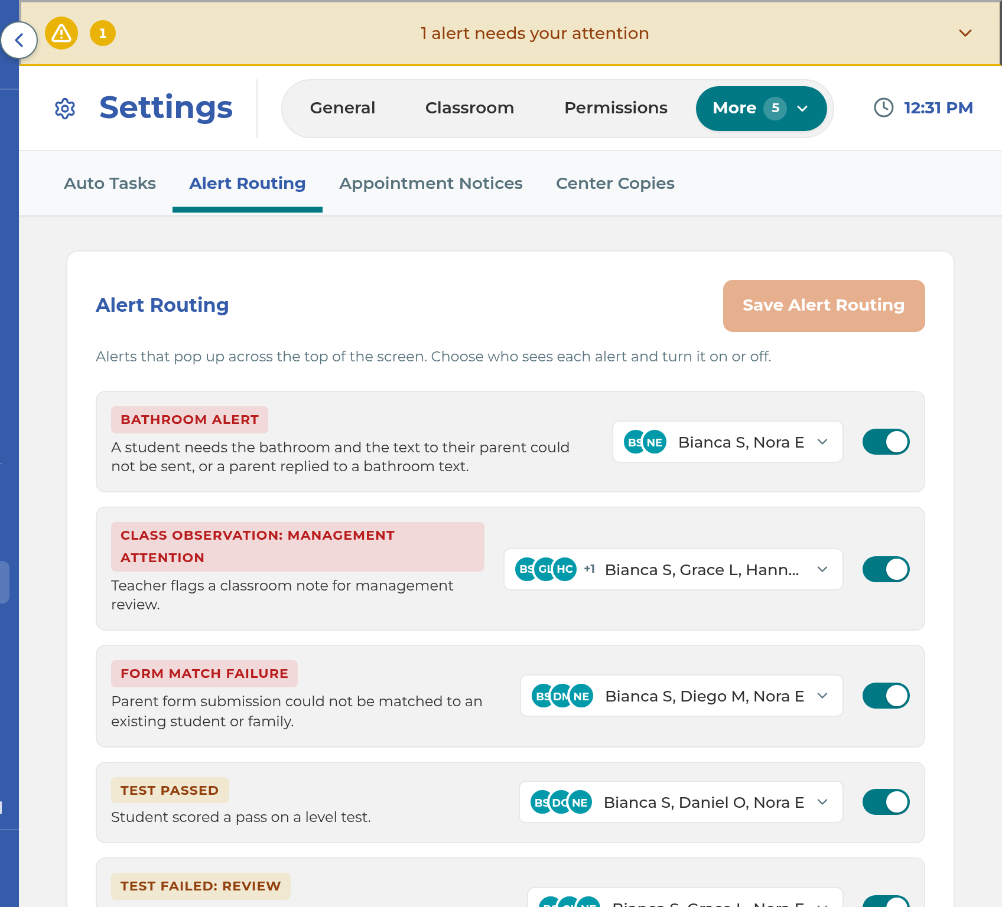Click the NE avatar in Bathroom Alert row

point(655,442)
